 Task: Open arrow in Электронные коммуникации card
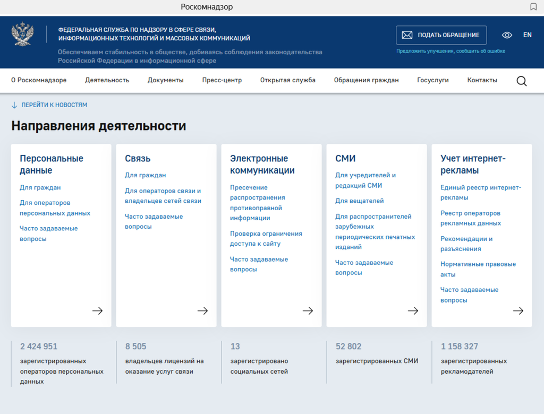coord(308,311)
